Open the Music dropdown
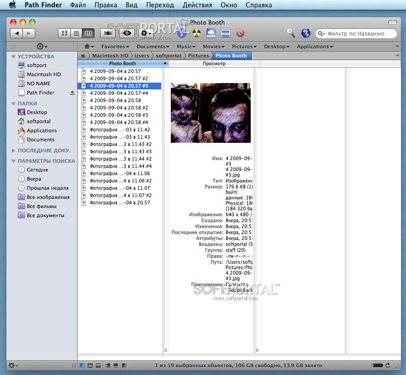 (x=186, y=47)
